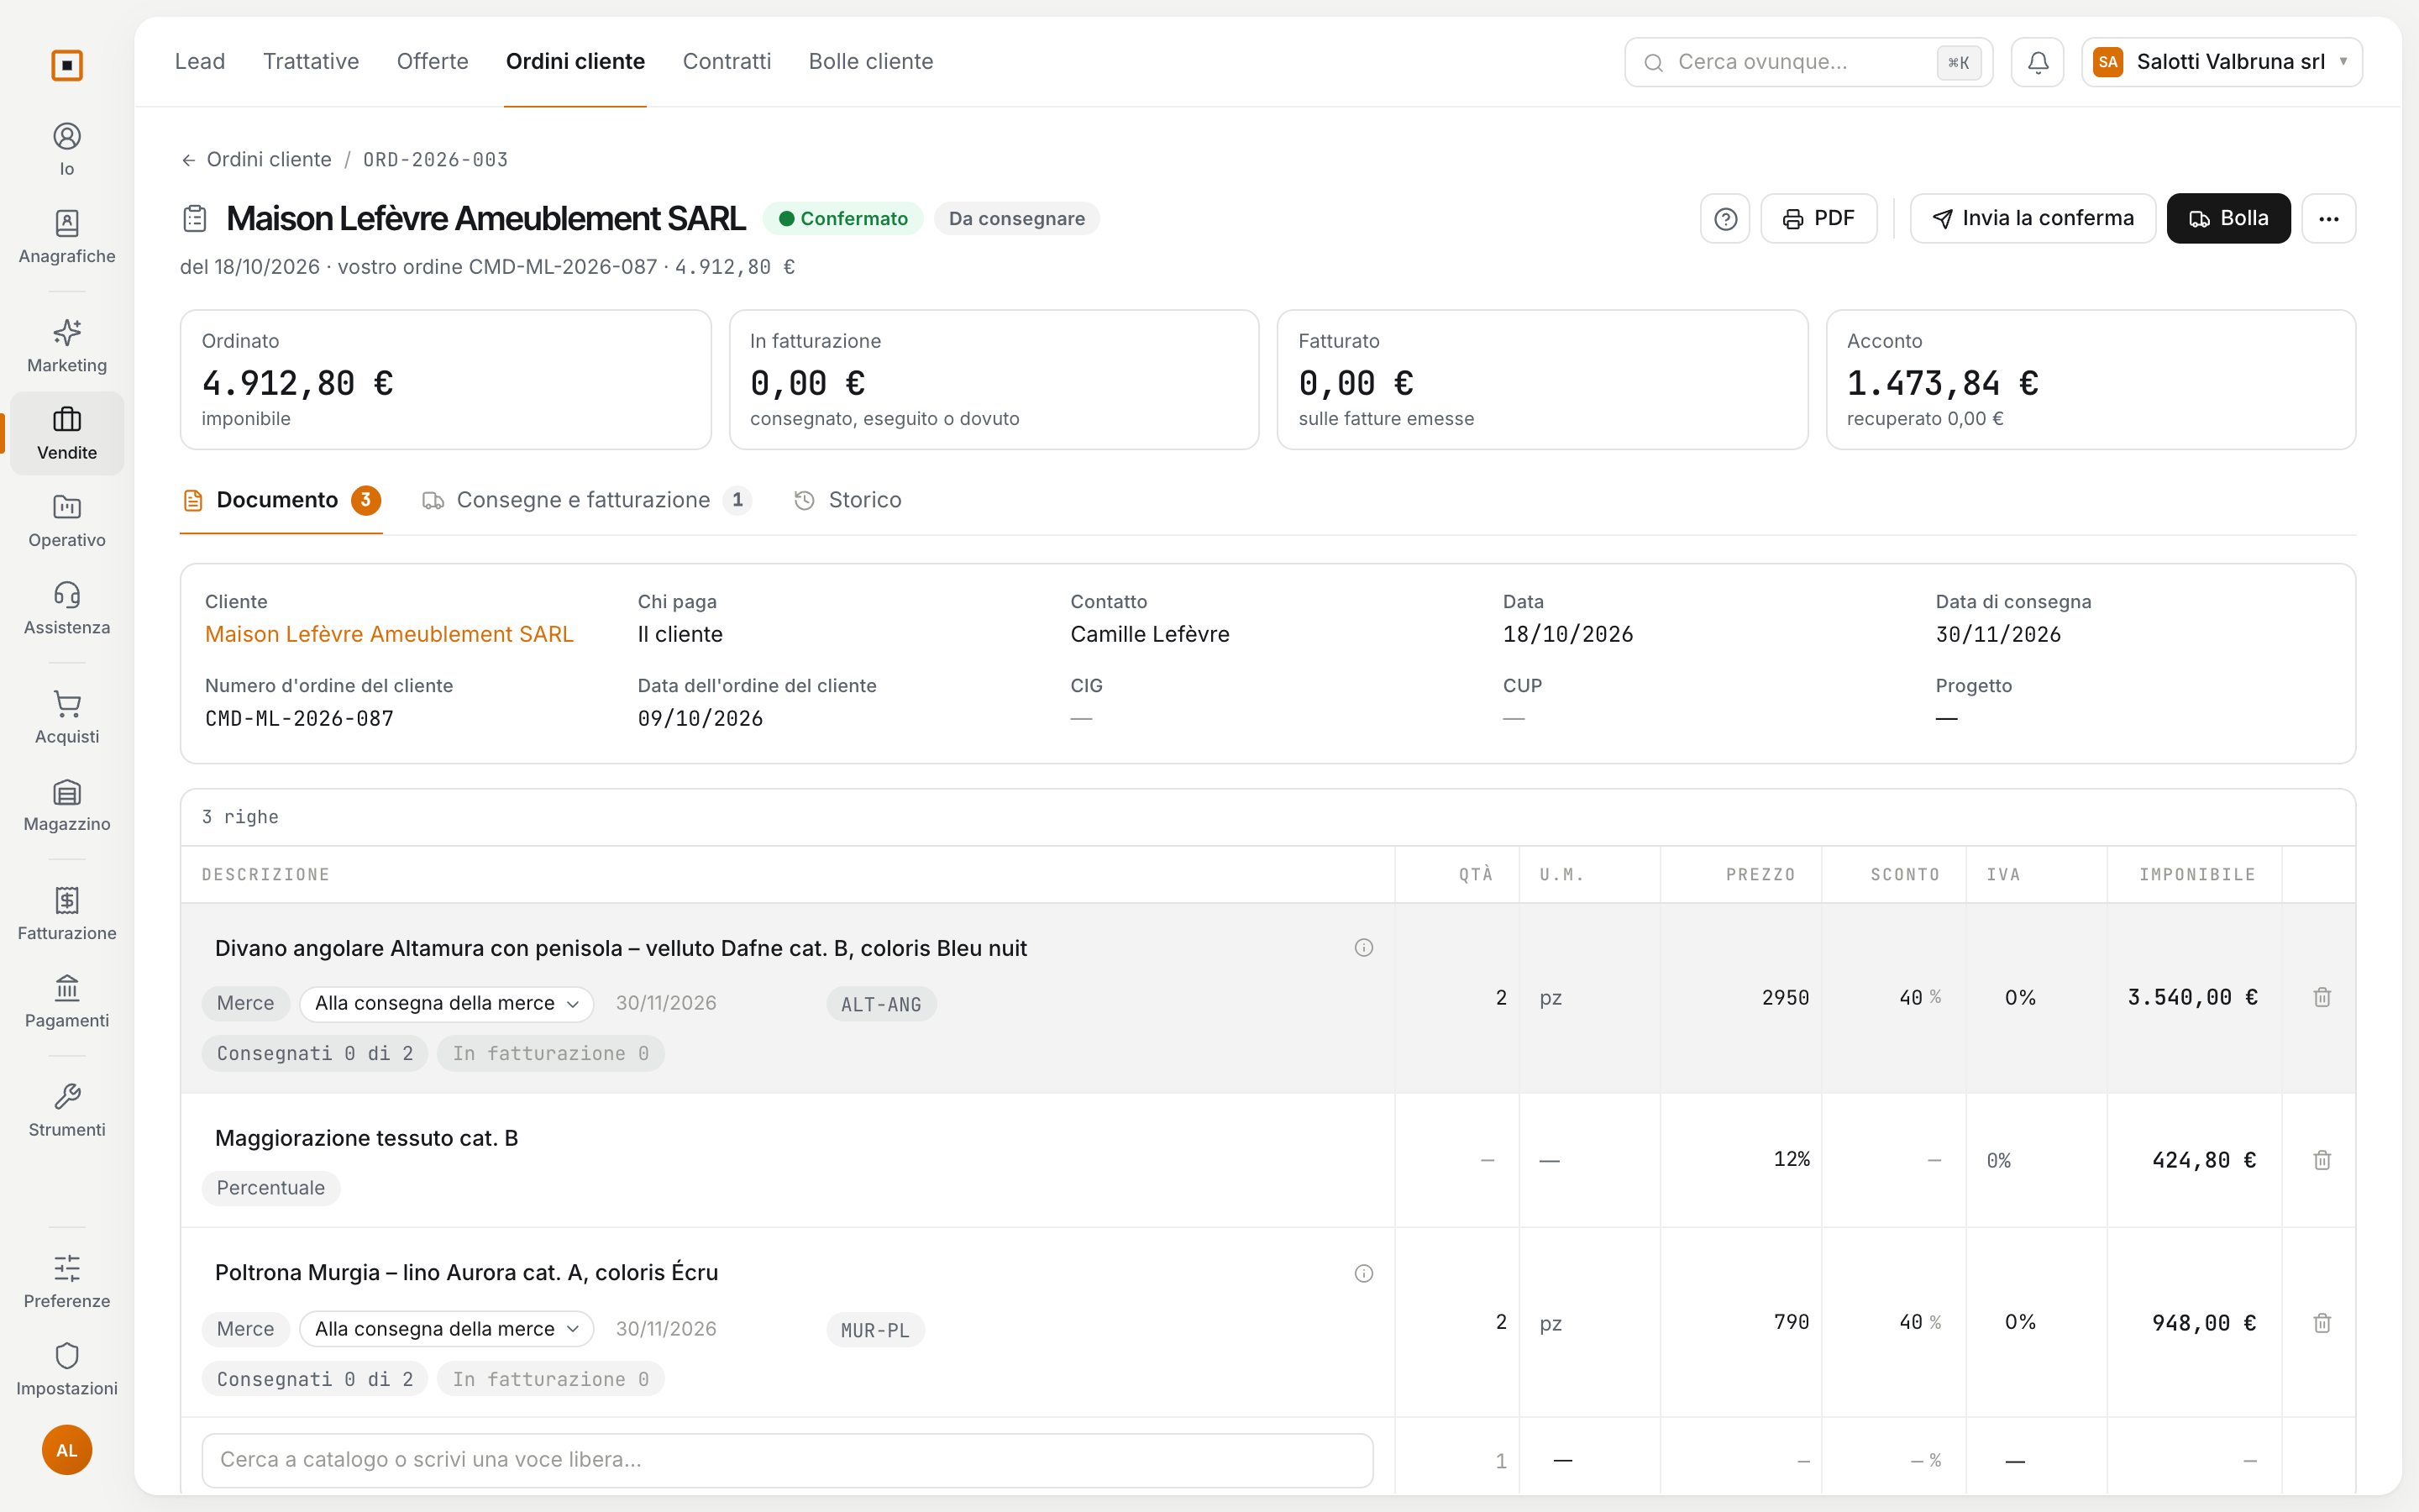Switch to the Lead tab
This screenshot has height=1512, width=2419.
click(x=200, y=62)
